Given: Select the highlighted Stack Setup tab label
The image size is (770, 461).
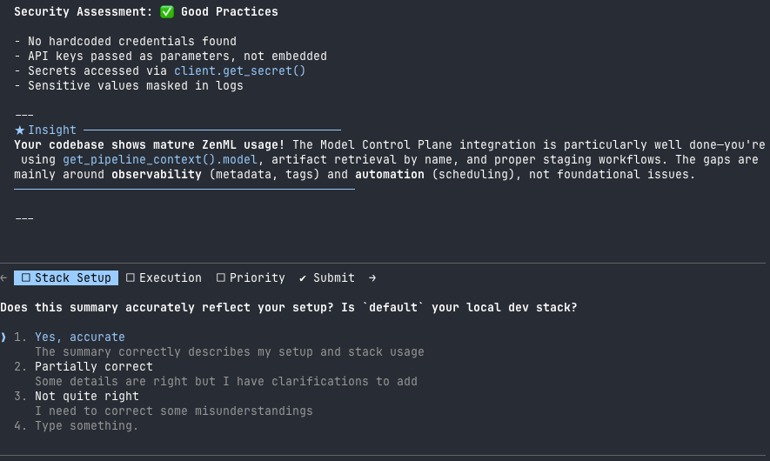Looking at the screenshot, I should point(73,277).
